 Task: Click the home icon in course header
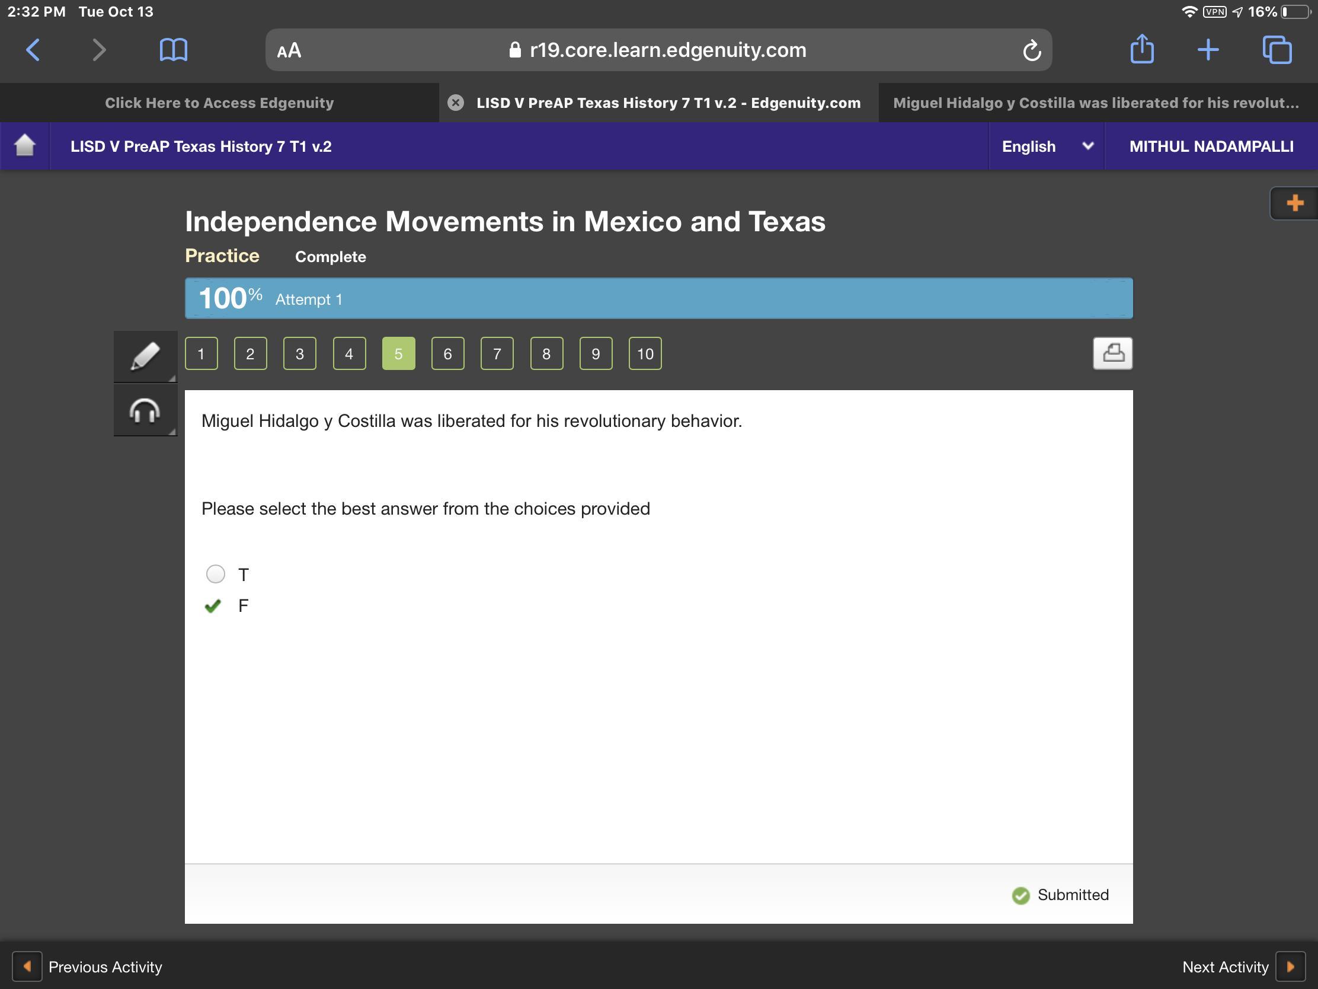(x=24, y=145)
